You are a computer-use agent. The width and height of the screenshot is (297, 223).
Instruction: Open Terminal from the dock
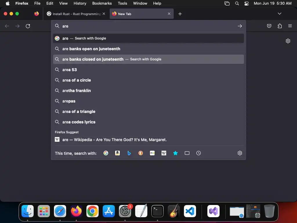(x=157, y=211)
